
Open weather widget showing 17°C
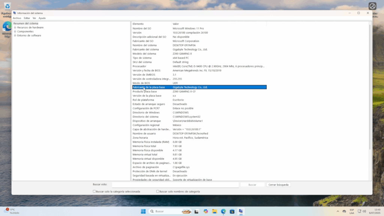pos(12,211)
